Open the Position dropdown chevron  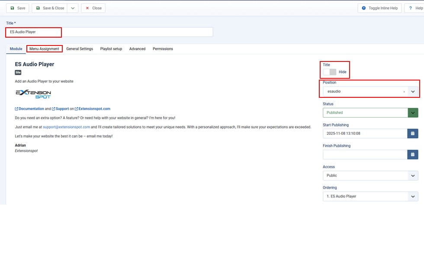tap(413, 92)
